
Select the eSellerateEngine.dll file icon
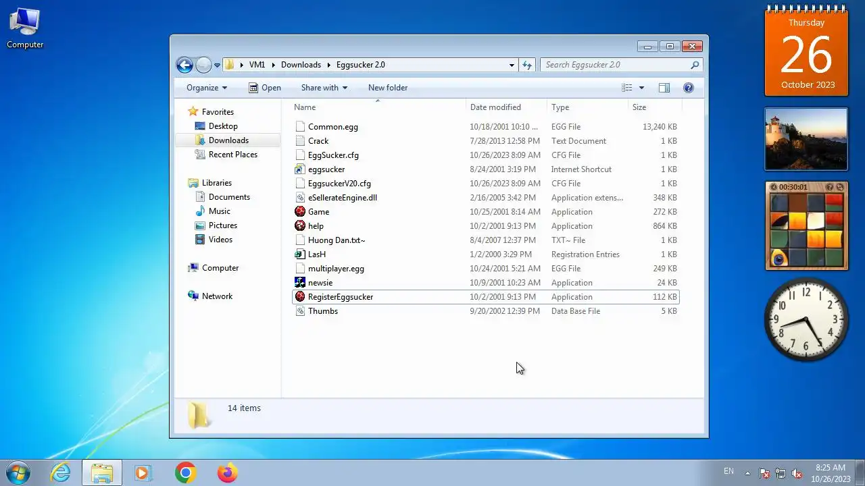[x=300, y=198]
